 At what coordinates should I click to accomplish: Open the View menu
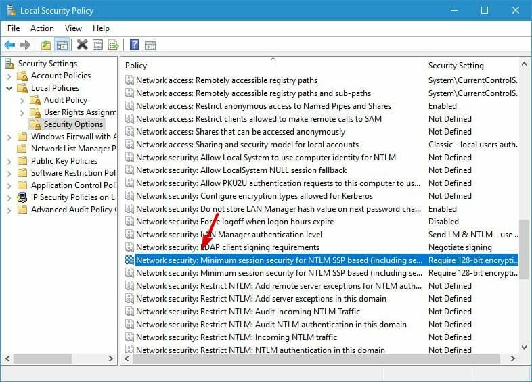[73, 28]
